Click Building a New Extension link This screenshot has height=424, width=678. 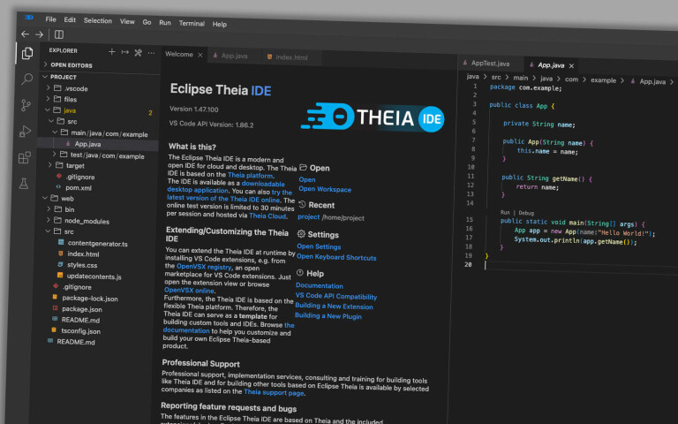pos(334,307)
